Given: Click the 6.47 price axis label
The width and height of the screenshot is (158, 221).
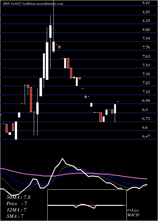Looking at the screenshot, I should 146,136.
